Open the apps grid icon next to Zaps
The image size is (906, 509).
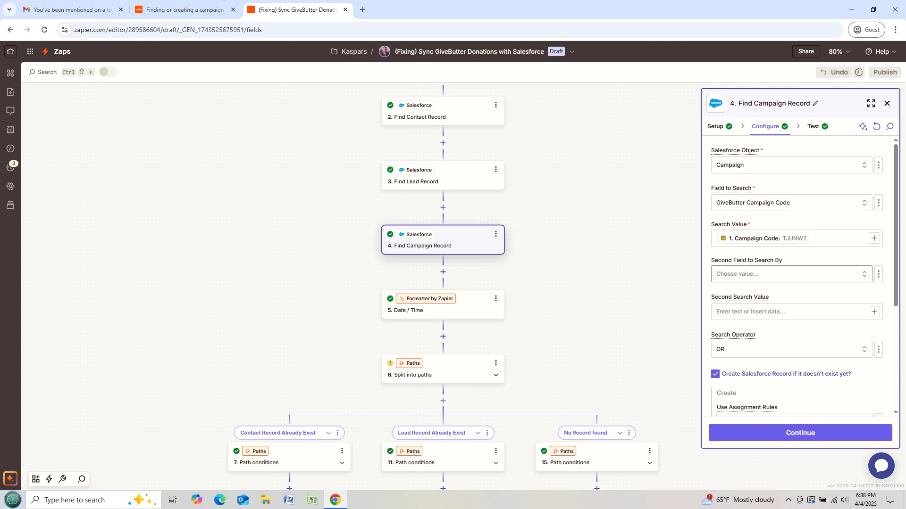(30, 51)
